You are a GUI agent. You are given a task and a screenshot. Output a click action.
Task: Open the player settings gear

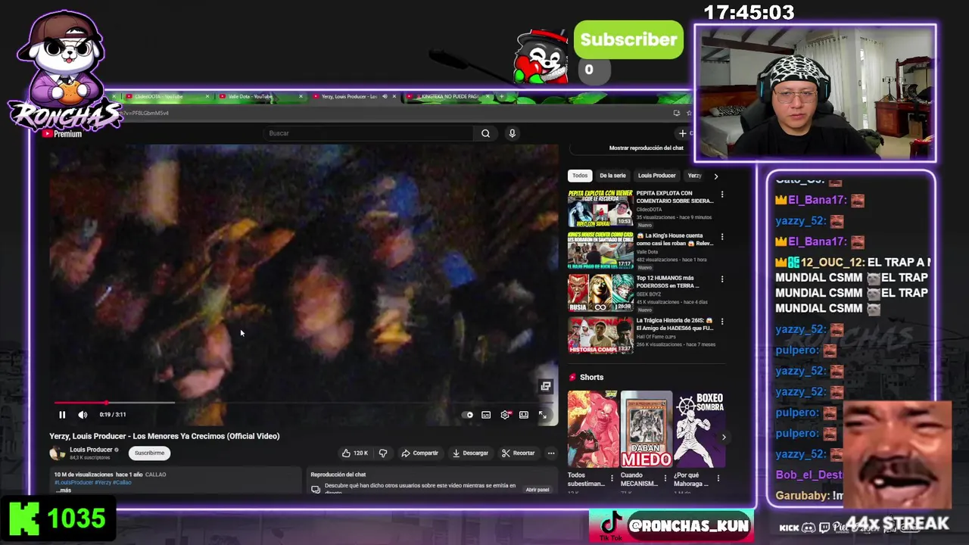click(x=505, y=415)
